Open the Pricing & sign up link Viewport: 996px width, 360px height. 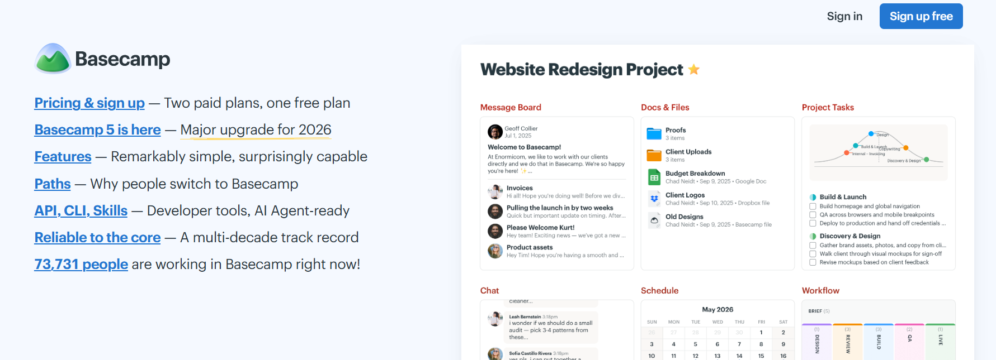pos(89,103)
